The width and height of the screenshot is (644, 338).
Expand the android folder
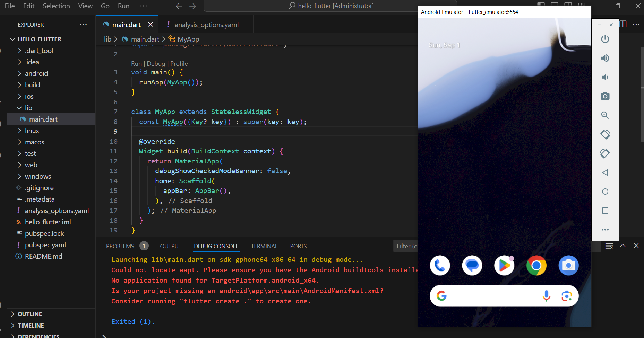pos(51,73)
